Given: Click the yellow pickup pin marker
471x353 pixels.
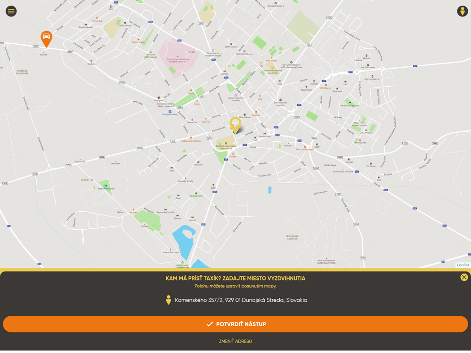Looking at the screenshot, I should tap(235, 125).
